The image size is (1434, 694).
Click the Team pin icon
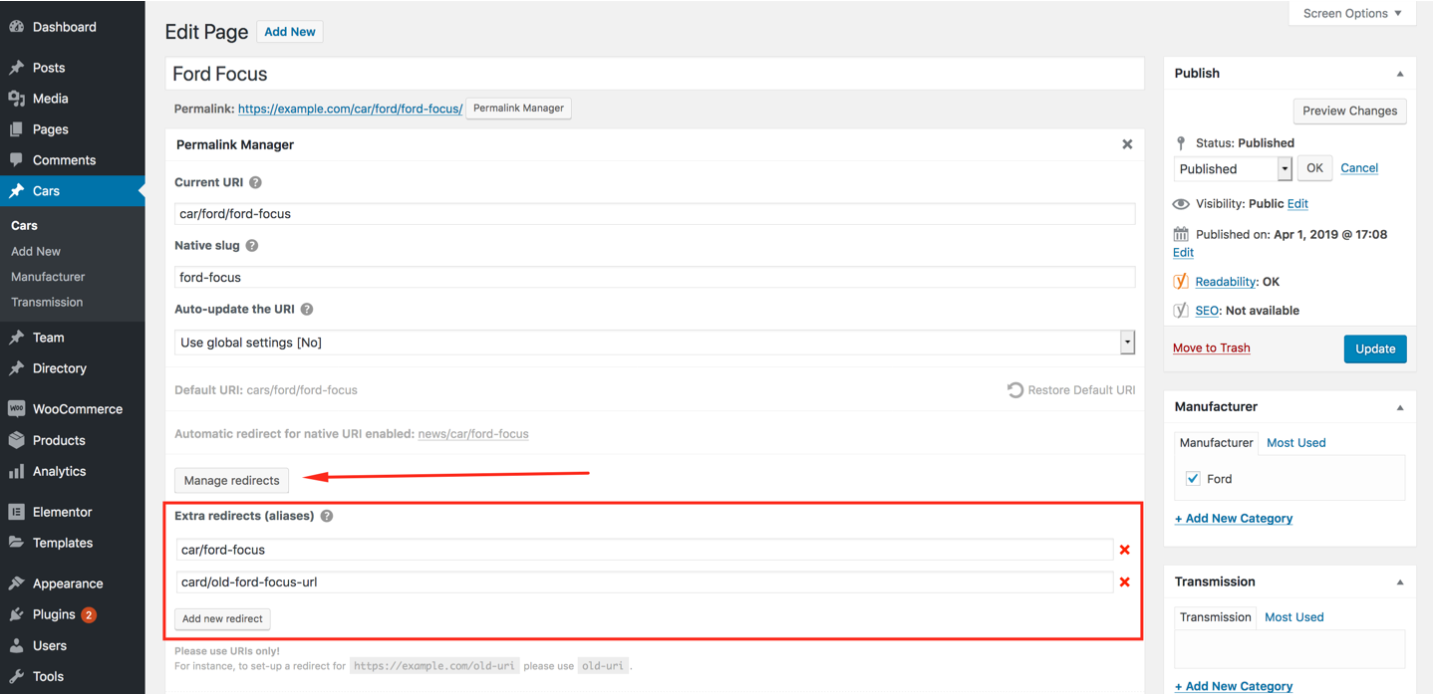point(16,338)
